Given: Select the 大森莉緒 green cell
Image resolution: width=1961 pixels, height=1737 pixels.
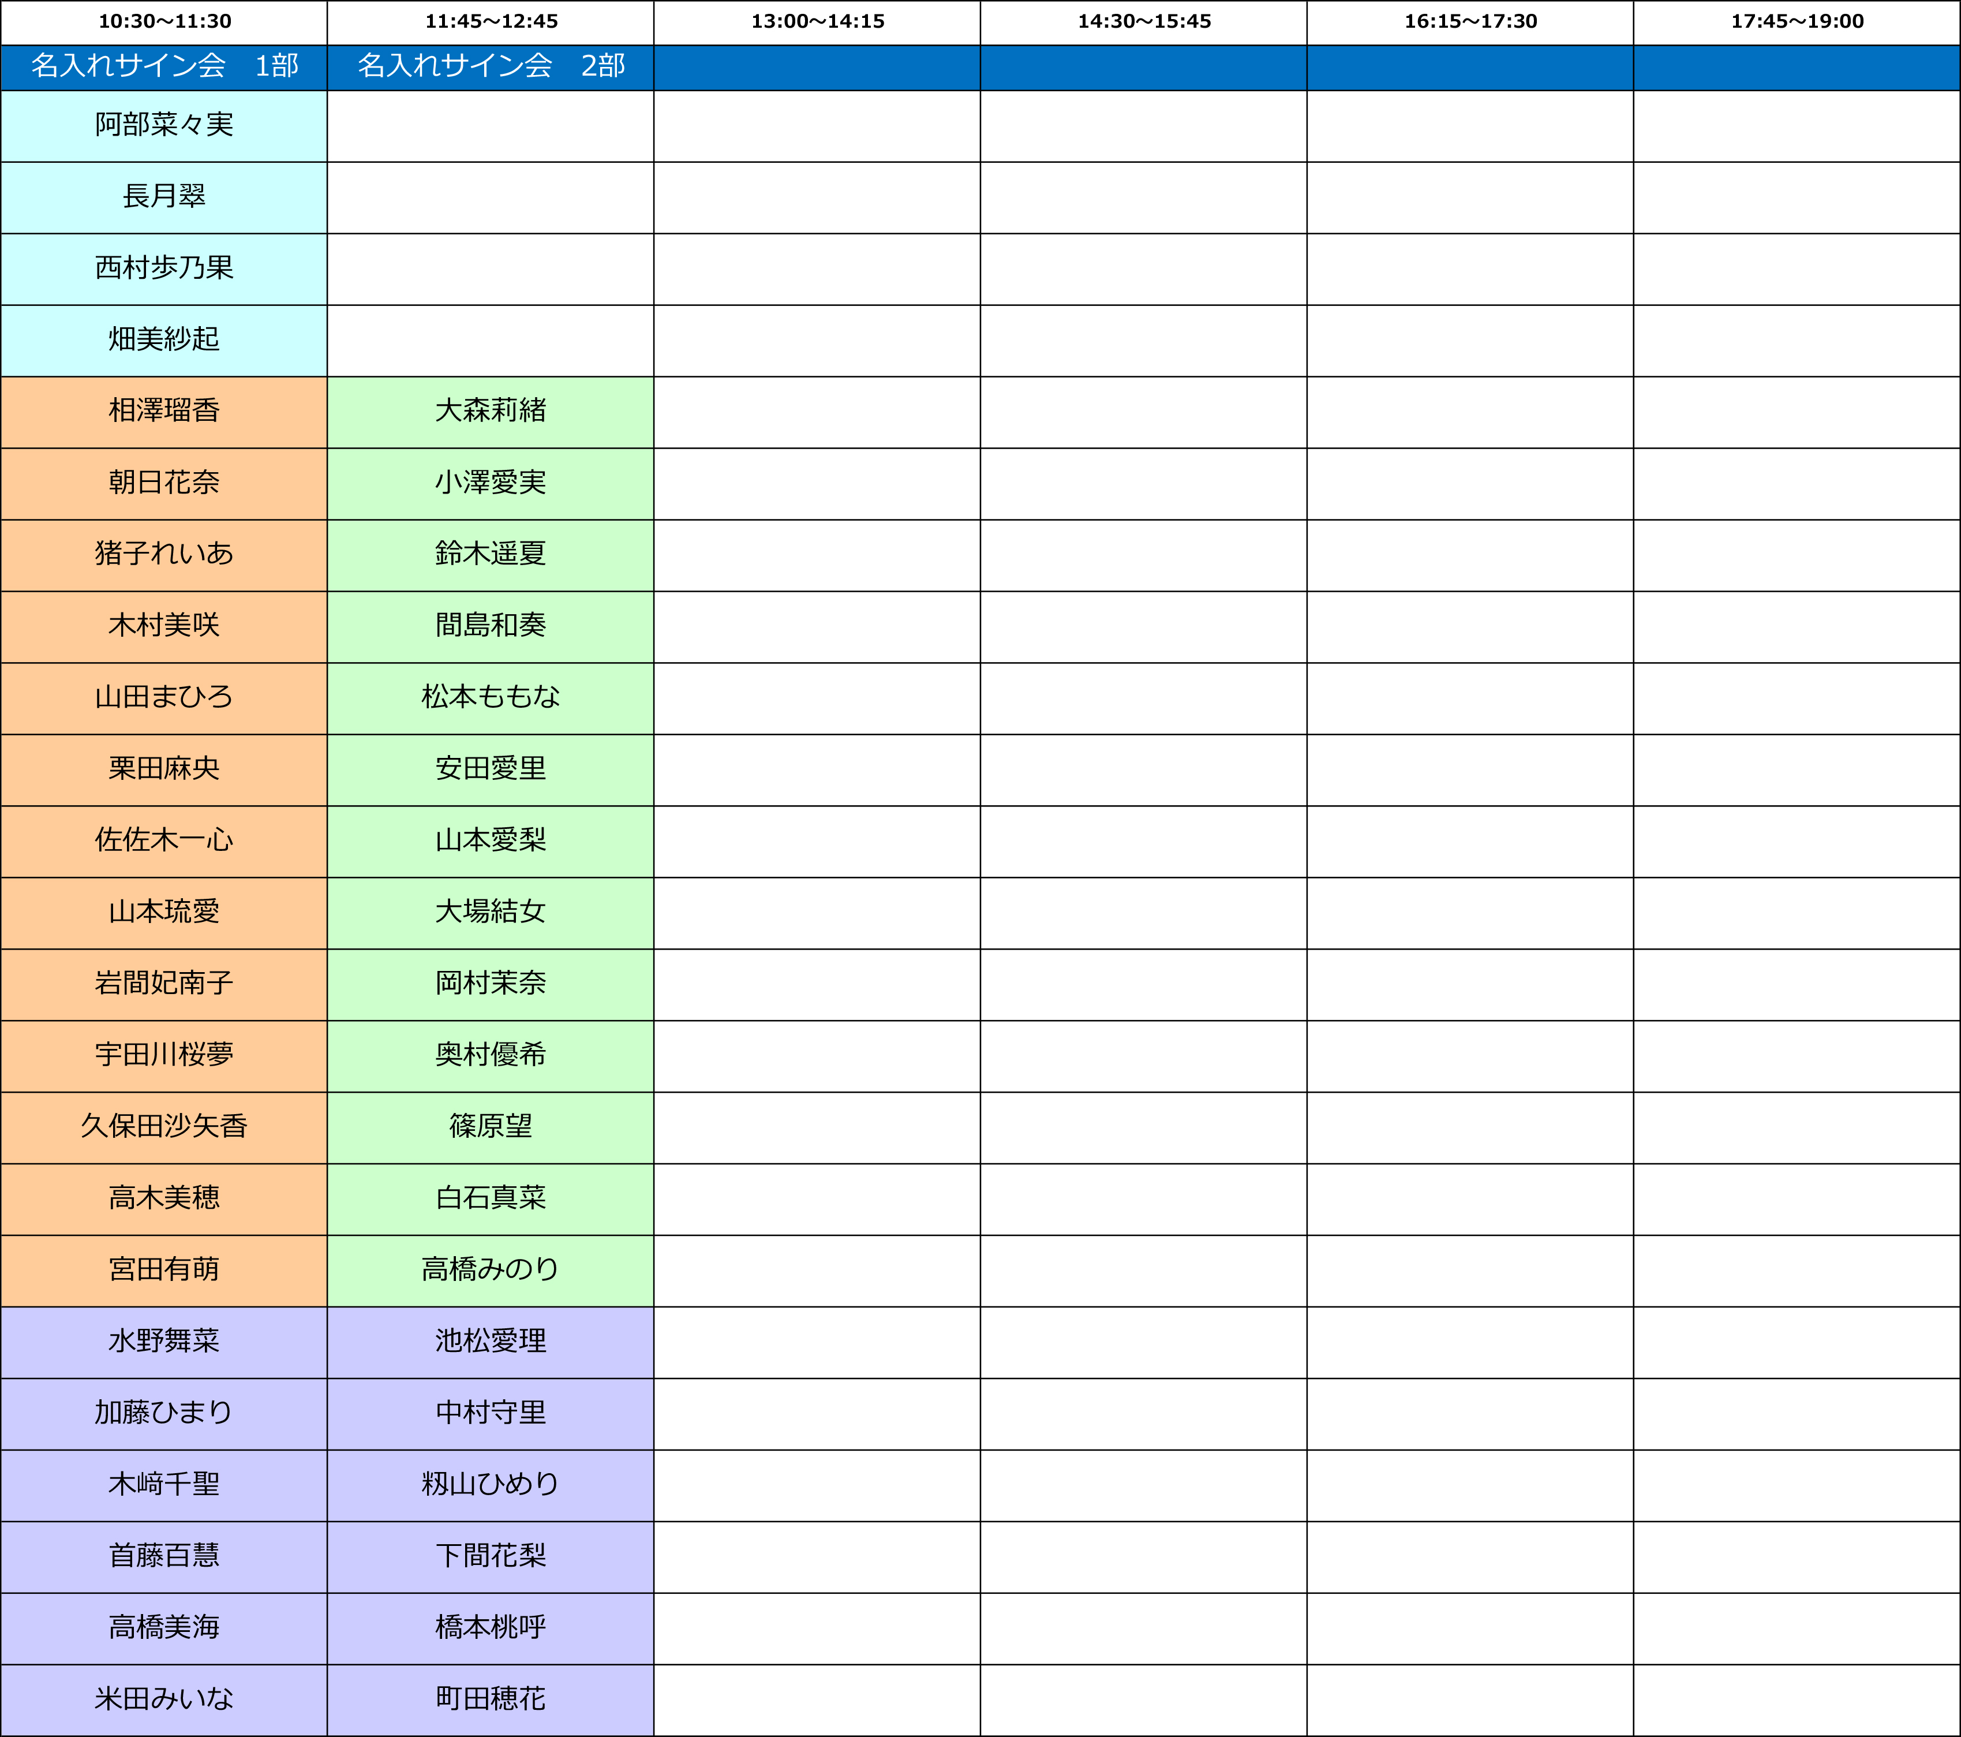Looking at the screenshot, I should [491, 411].
